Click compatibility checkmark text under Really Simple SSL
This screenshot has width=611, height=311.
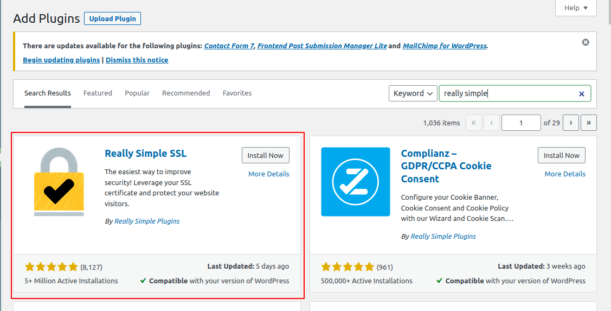coord(215,281)
